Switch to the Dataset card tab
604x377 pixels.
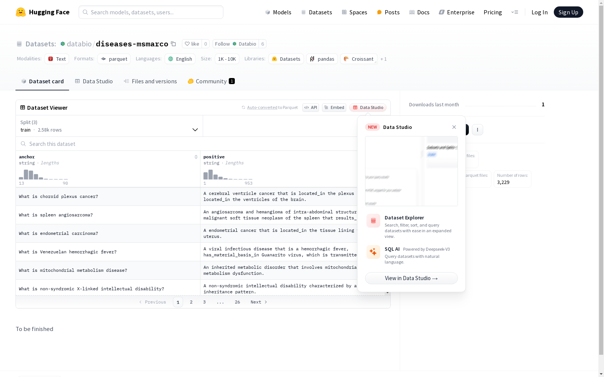(x=42, y=81)
